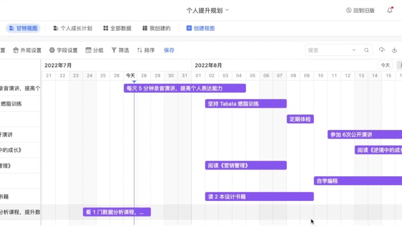Switch to the 甘特视图 tab
402x226 pixels.
pos(23,28)
